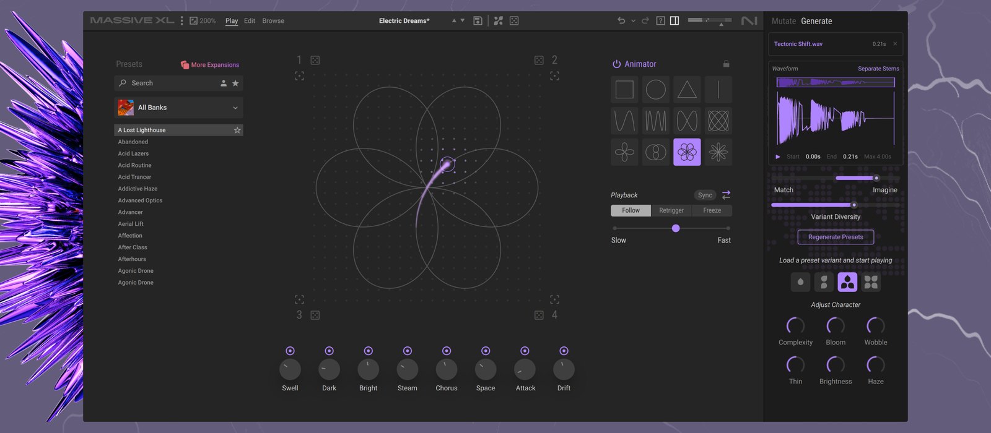Expand the undo history chevron
991x433 pixels.
[633, 21]
